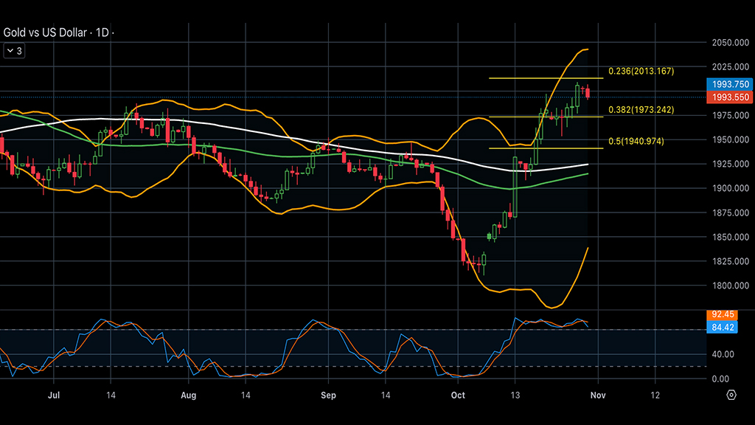Screen dimensions: 755x425
Task: Click the 40.00 oscillator scale label
Action: tap(723, 354)
